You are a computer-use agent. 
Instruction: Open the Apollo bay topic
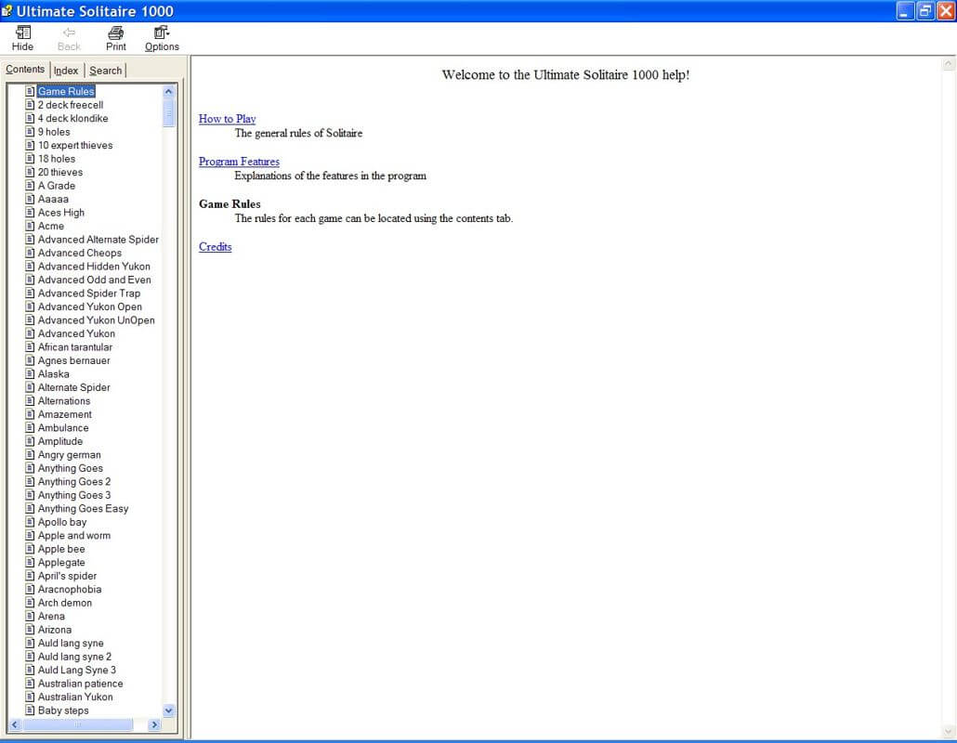coord(62,522)
